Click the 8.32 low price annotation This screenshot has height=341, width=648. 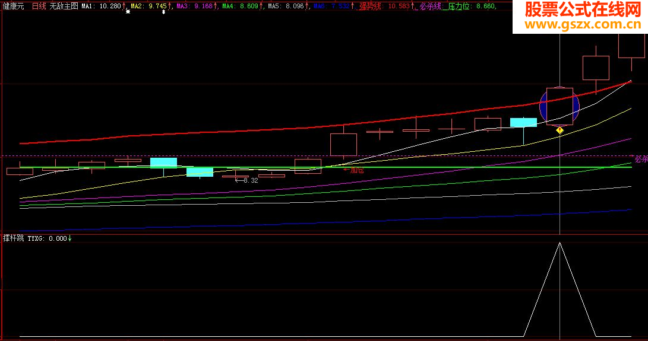tap(247, 180)
